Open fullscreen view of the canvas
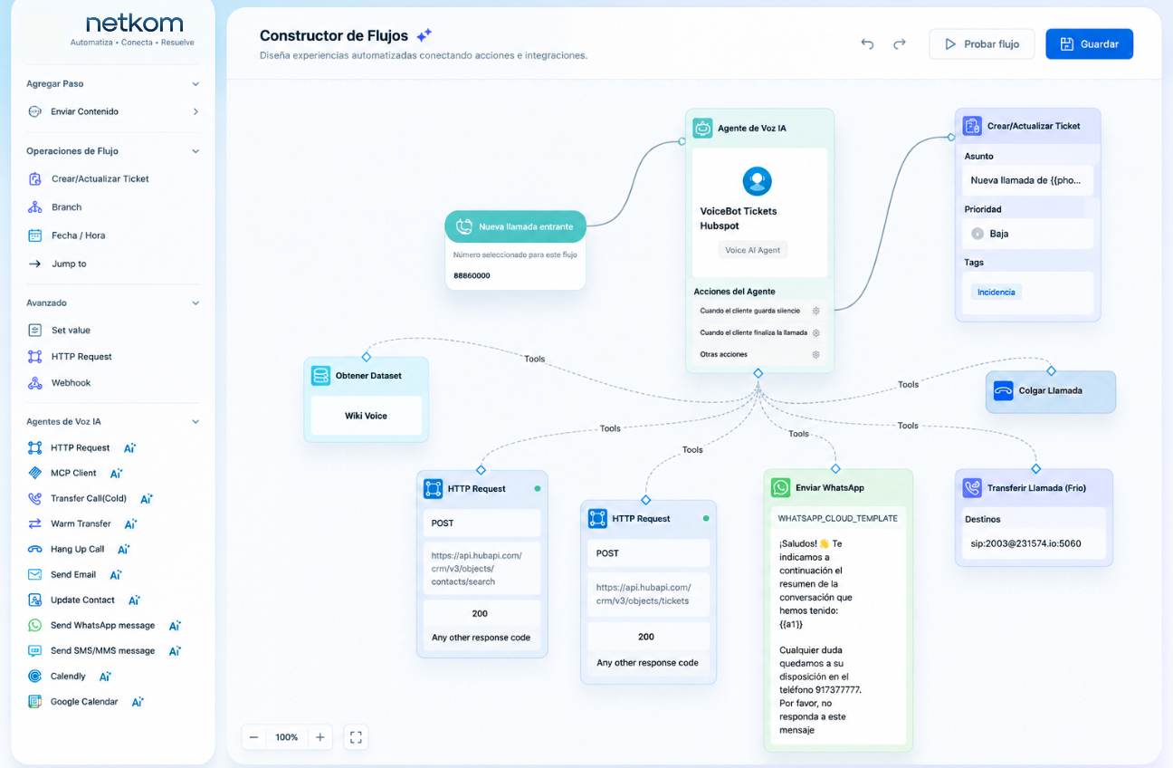Viewport: 1173px width, 768px height. [356, 737]
